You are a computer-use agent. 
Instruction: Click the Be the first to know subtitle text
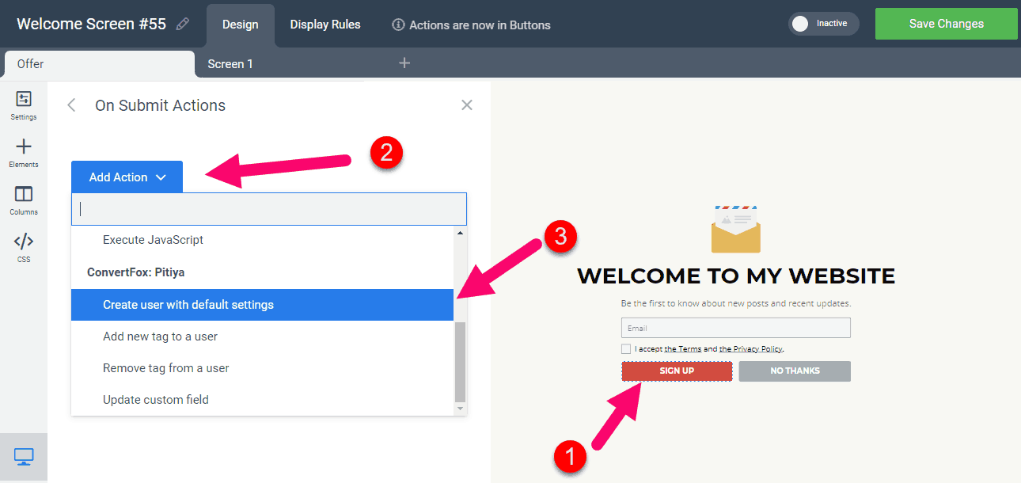click(736, 303)
